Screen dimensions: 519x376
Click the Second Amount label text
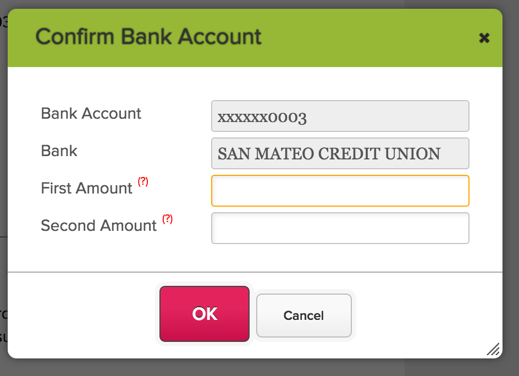98,226
